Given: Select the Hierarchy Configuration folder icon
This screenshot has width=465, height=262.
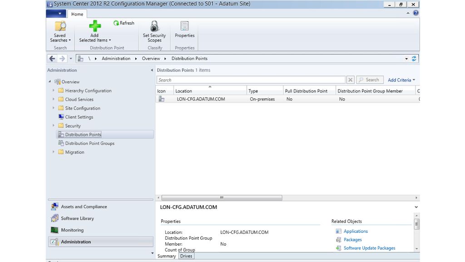Looking at the screenshot, I should [x=61, y=91].
